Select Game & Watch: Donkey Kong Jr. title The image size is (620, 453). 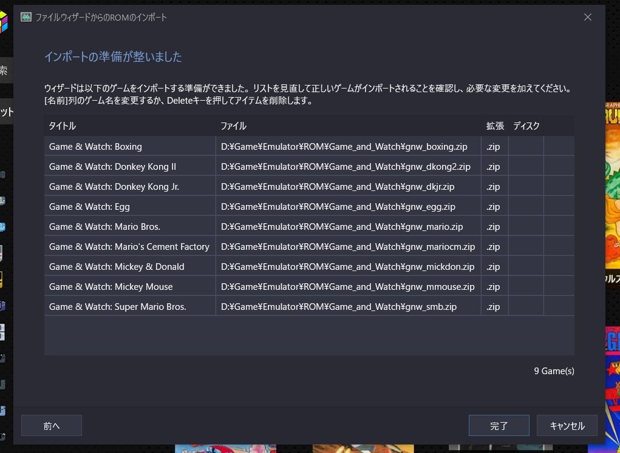tap(114, 187)
